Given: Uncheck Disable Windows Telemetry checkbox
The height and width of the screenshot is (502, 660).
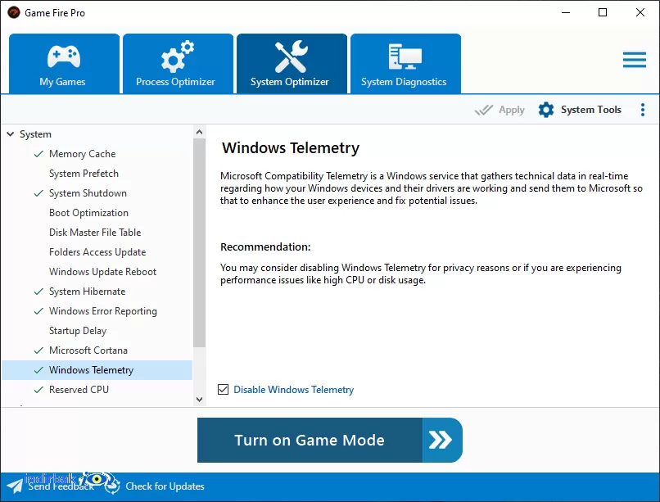Looking at the screenshot, I should [223, 389].
